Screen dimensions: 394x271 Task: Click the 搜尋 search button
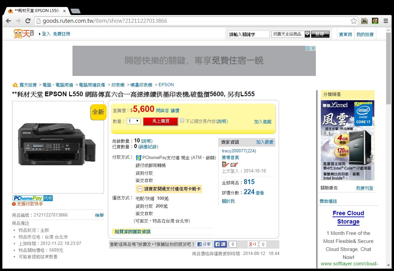click(320, 34)
